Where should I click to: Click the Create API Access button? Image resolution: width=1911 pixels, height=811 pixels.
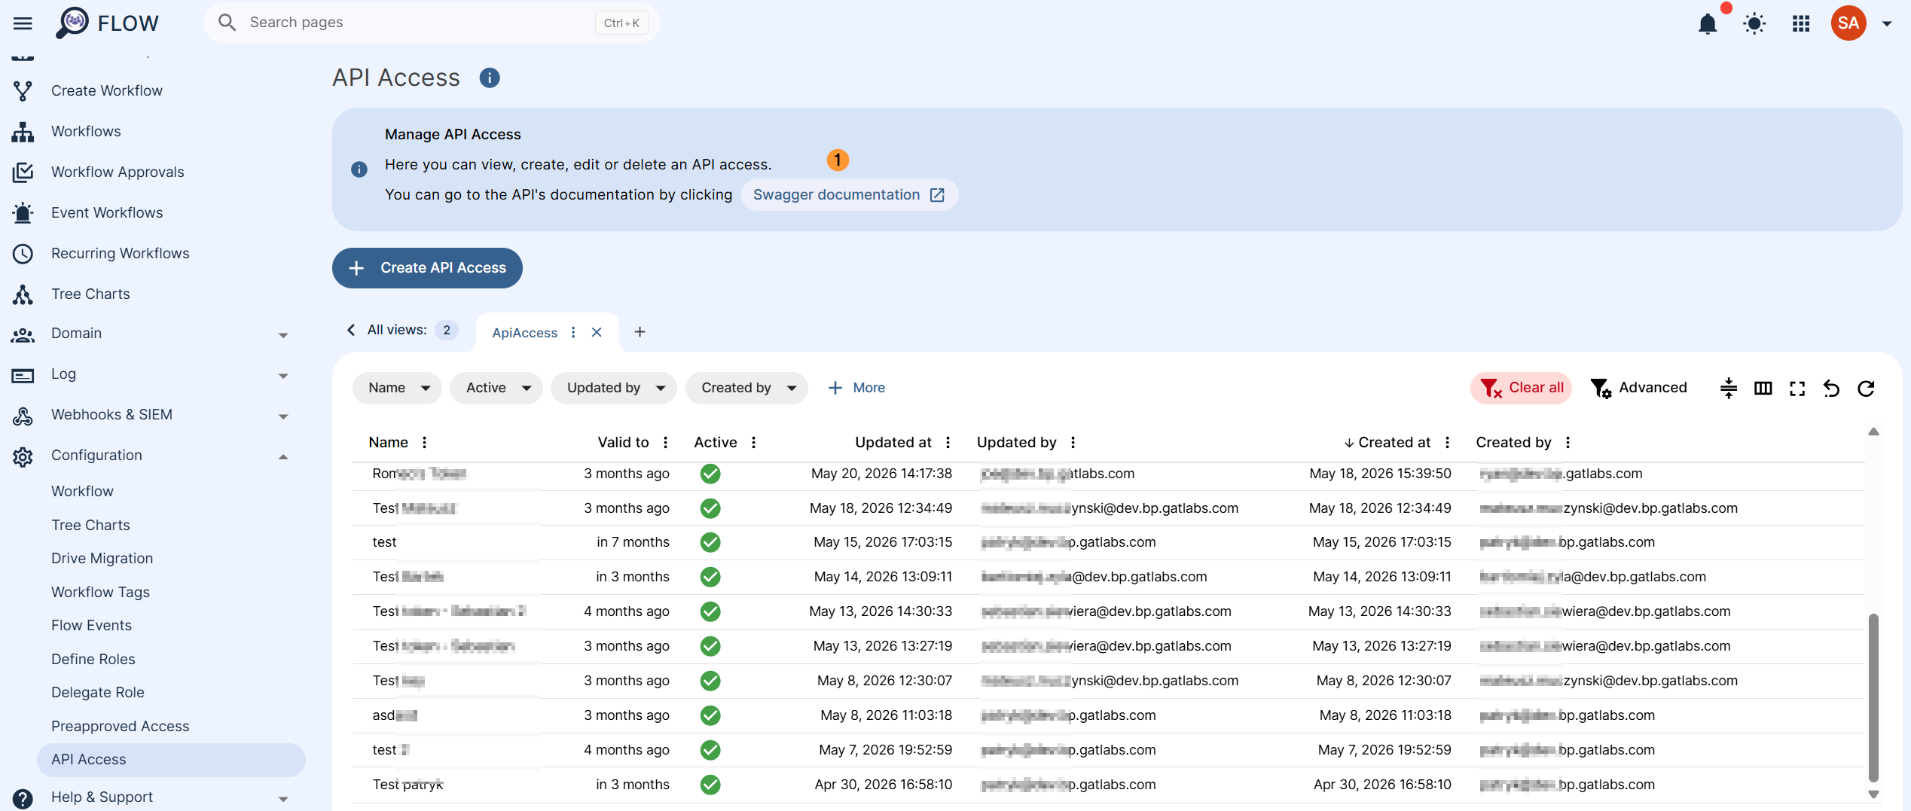coord(427,268)
